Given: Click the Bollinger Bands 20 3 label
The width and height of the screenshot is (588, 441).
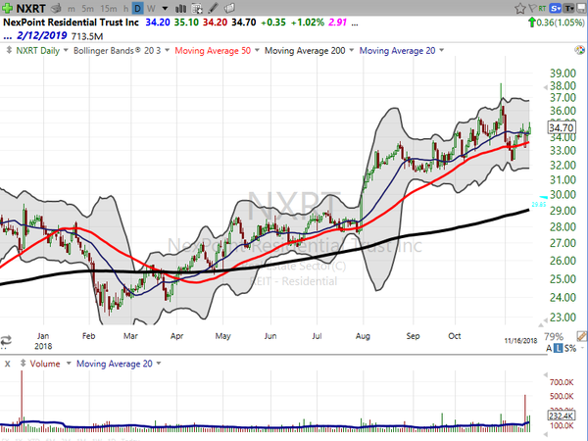Looking at the screenshot, I should 117,51.
